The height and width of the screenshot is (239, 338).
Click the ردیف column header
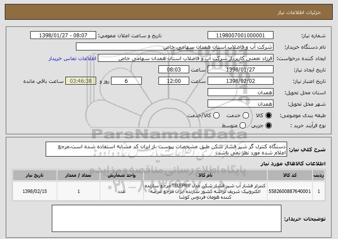pyautogui.click(x=319, y=175)
